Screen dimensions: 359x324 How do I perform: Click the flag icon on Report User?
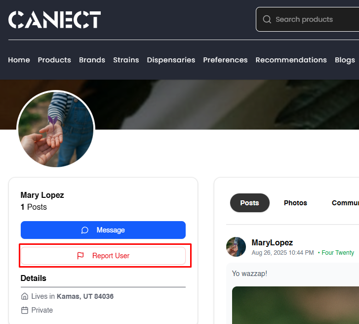pyautogui.click(x=80, y=255)
